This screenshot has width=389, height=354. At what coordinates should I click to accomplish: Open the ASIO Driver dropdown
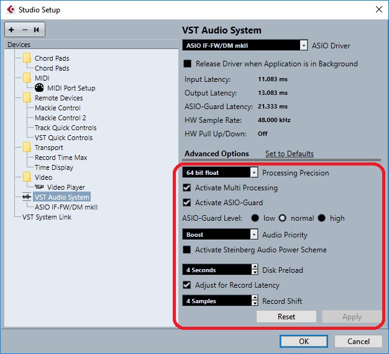304,45
